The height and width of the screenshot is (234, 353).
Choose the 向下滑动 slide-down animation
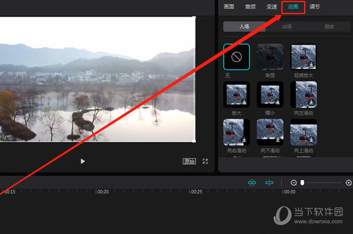(270, 132)
